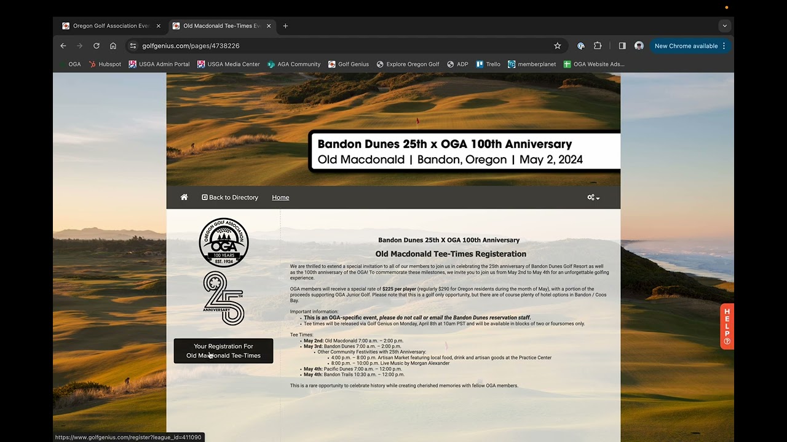Click the May 2nd Old Macdonald tee time line
The width and height of the screenshot is (787, 442).
[x=354, y=341]
